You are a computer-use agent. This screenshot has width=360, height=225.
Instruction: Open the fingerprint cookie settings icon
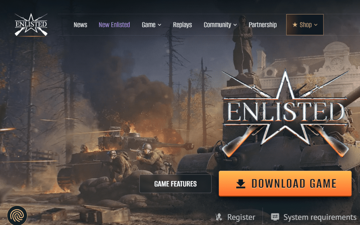[x=17, y=216]
